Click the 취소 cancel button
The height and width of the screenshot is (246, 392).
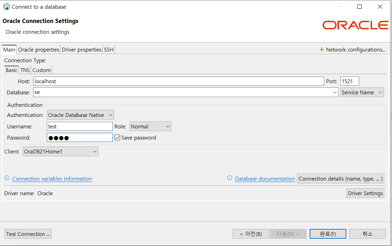pyautogui.click(x=368, y=234)
